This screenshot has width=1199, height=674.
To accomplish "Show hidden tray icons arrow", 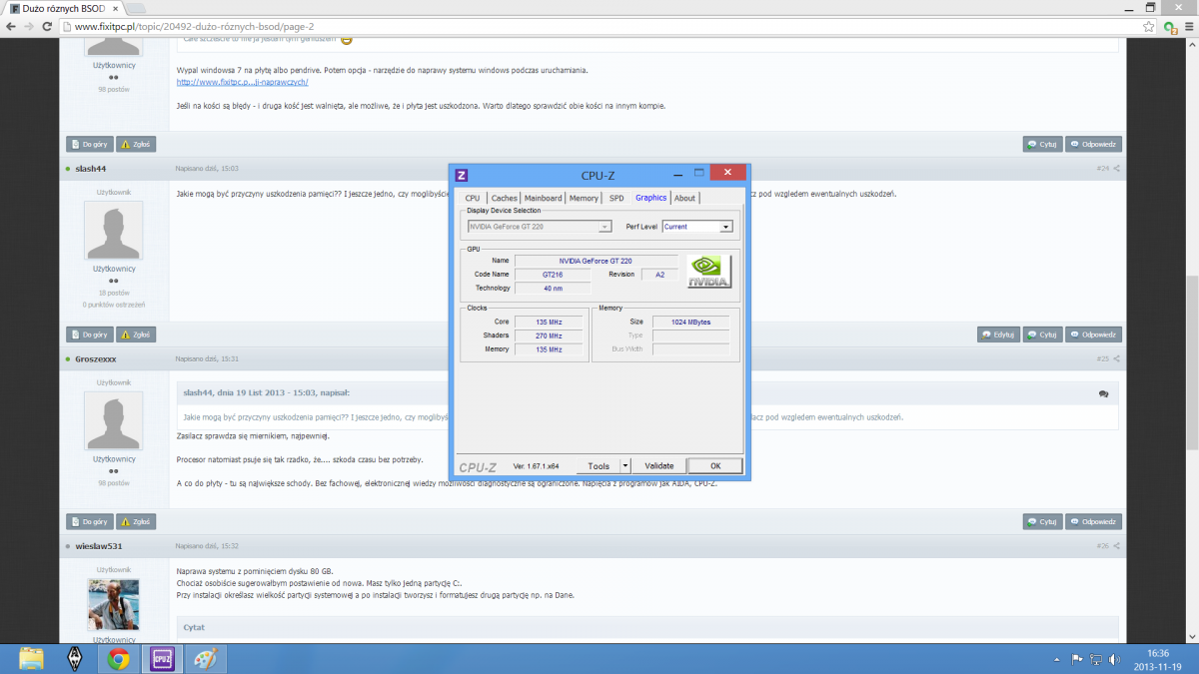I will coord(1058,659).
